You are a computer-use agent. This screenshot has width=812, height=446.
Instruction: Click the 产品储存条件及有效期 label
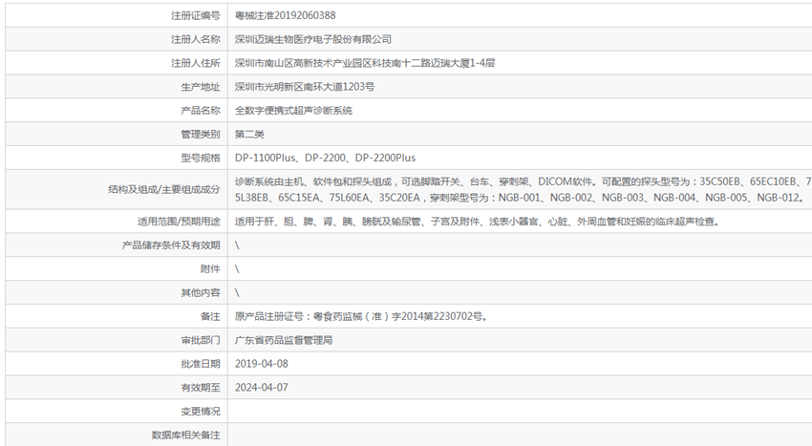click(x=171, y=245)
